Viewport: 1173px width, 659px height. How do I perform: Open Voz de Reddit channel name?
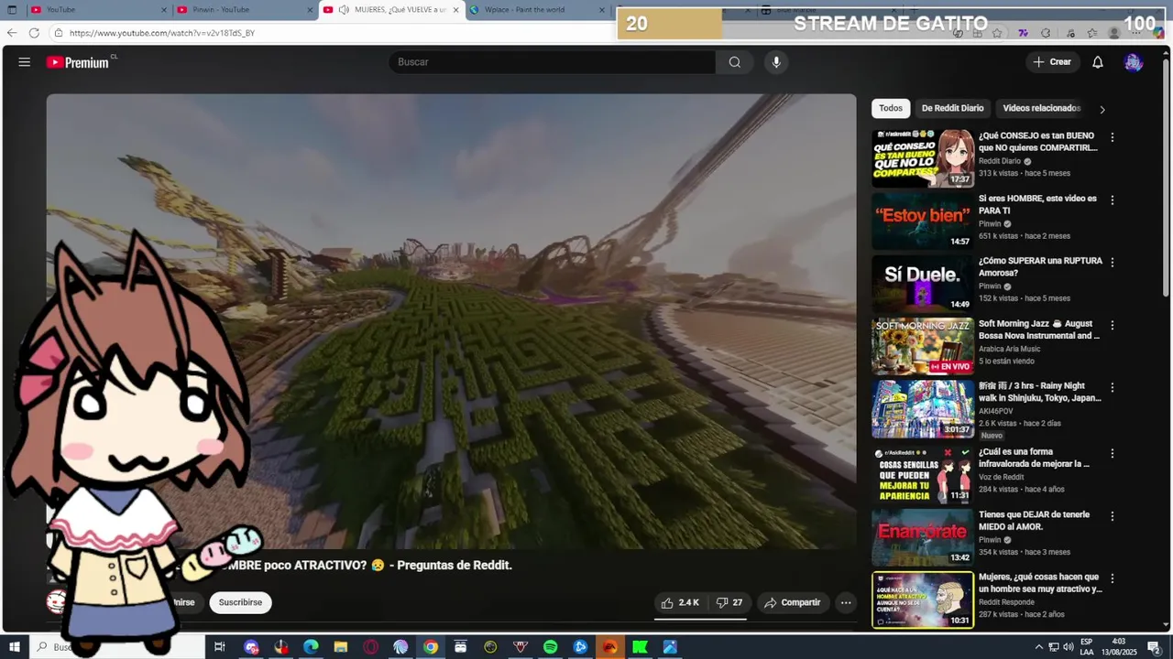(1001, 477)
